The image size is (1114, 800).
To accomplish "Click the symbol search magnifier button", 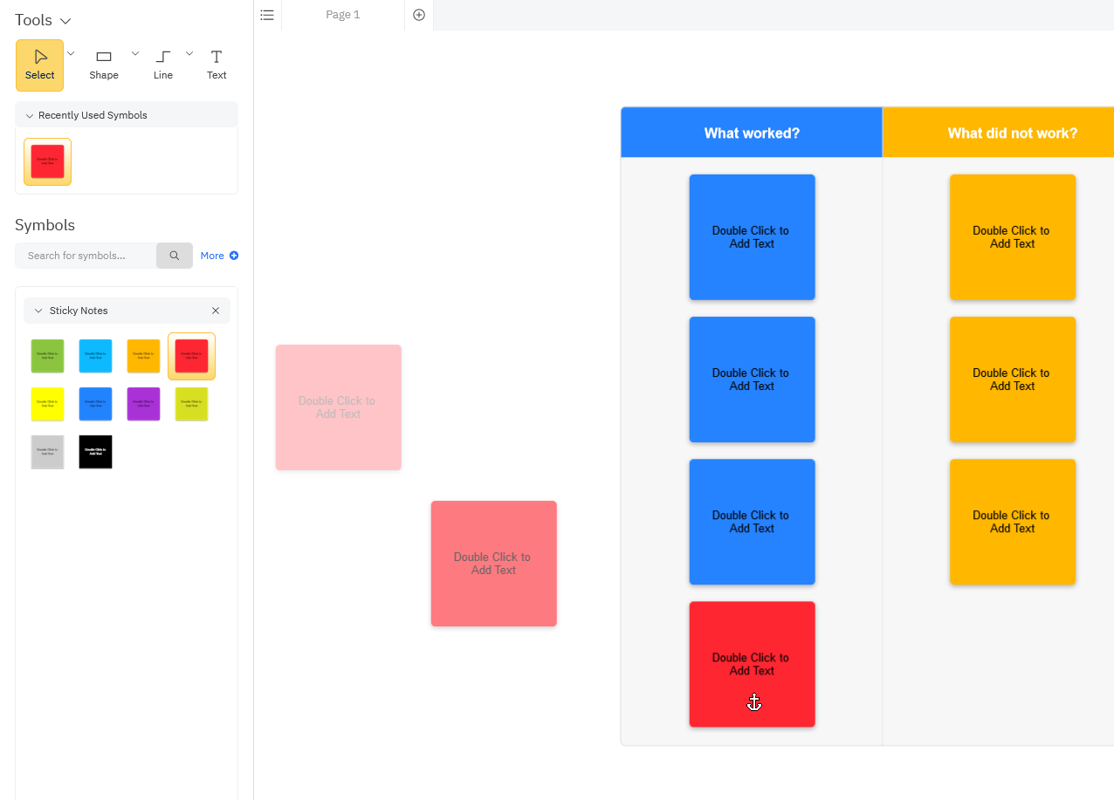I will tap(175, 256).
